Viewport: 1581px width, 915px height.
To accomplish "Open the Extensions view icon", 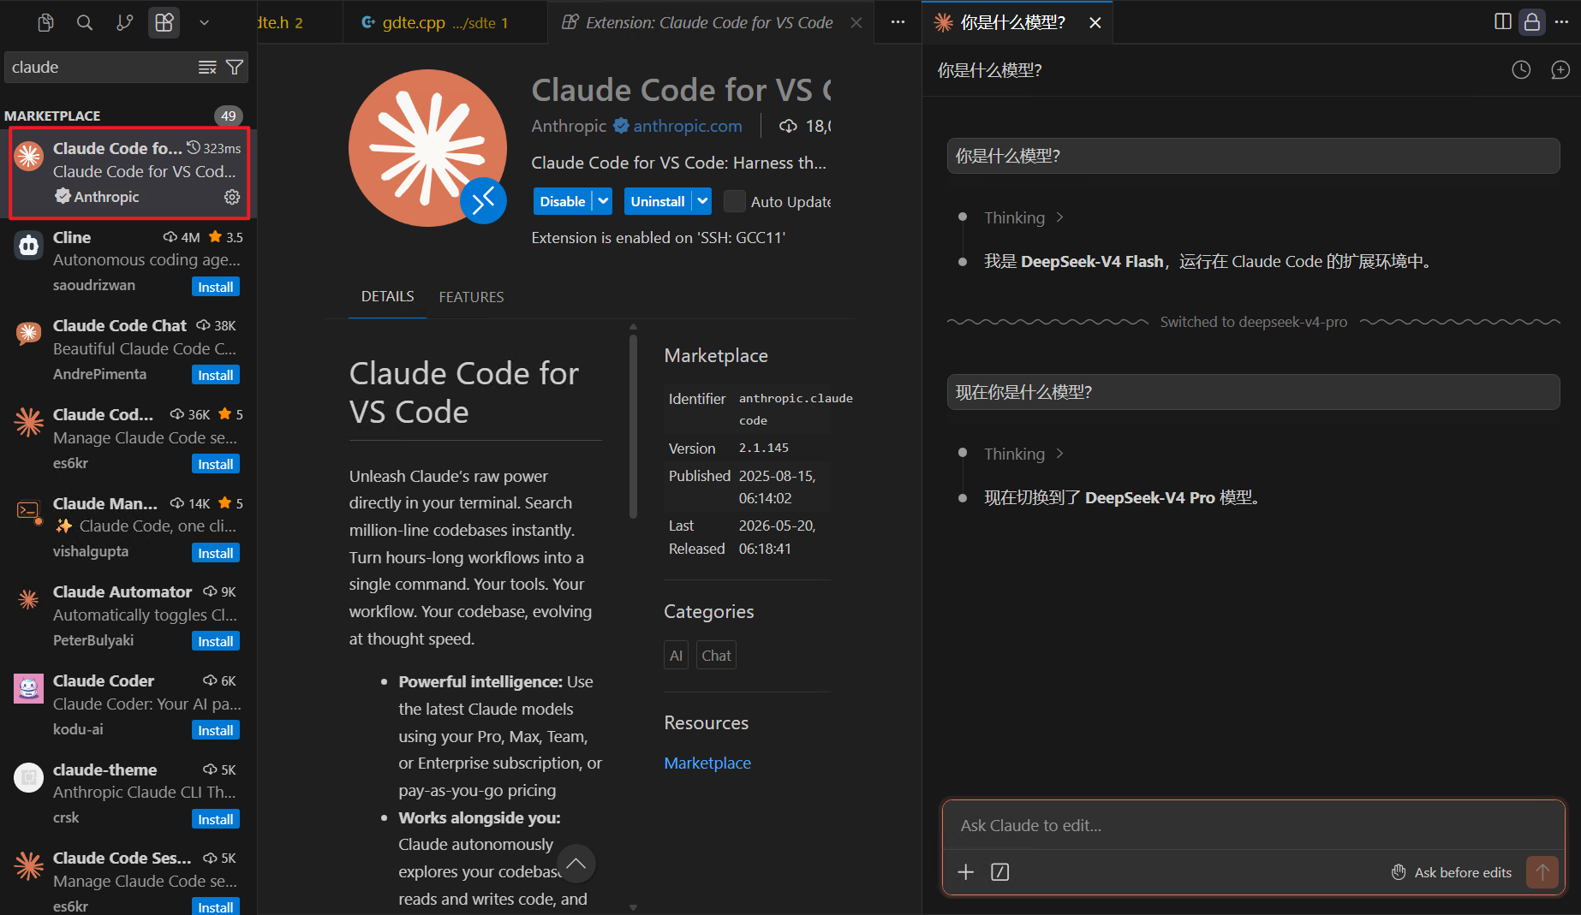I will [164, 22].
